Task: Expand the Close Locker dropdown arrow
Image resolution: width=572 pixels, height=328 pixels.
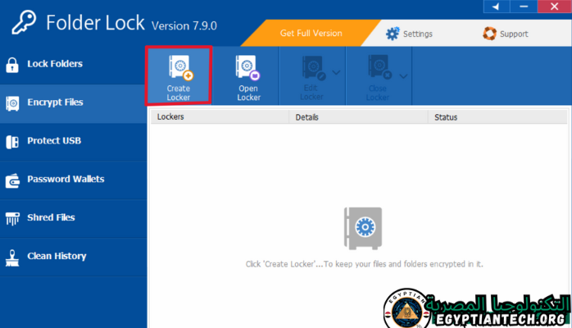Action: [401, 73]
